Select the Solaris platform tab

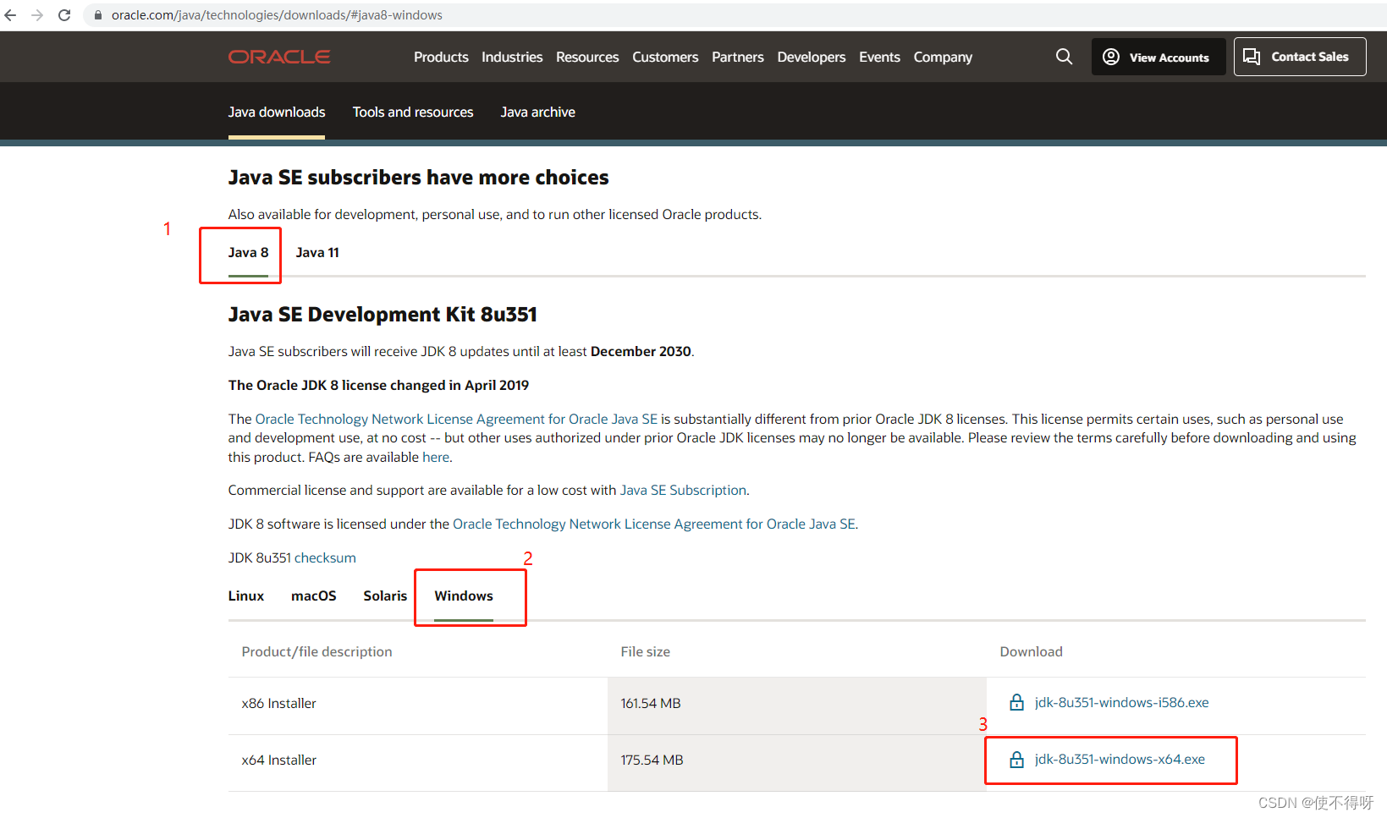point(385,596)
